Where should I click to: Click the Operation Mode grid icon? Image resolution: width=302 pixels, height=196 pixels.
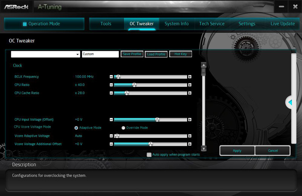25,24
